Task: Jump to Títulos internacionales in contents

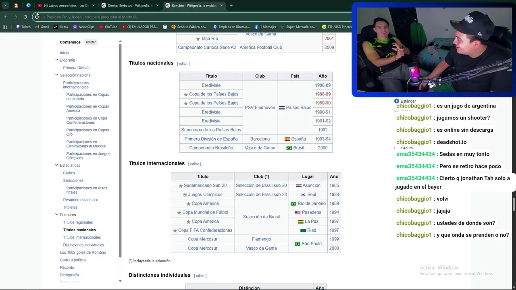Action: (x=82, y=237)
